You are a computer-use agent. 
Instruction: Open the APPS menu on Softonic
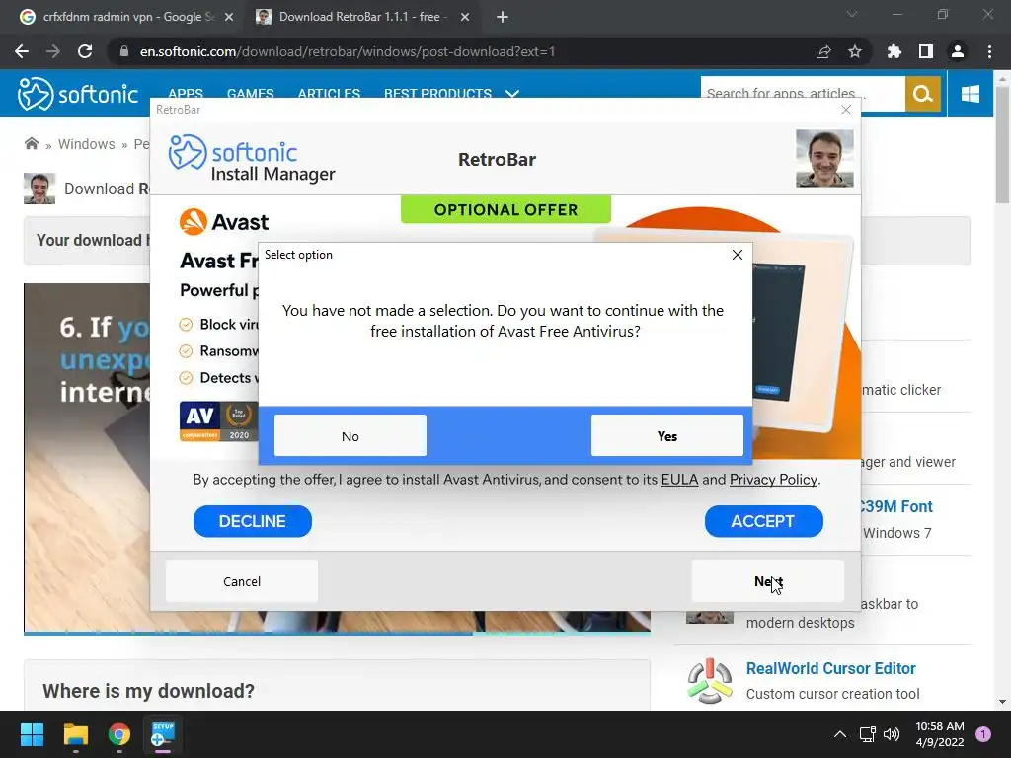pos(186,94)
